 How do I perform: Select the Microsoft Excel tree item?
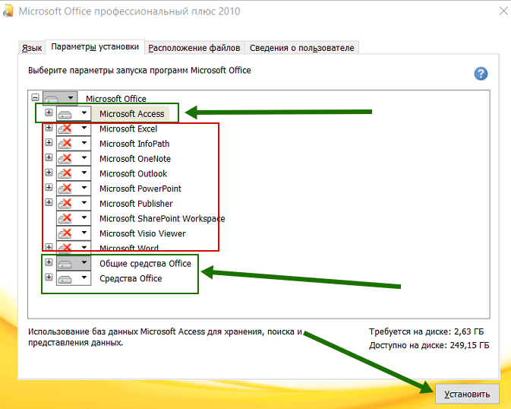[x=128, y=128]
